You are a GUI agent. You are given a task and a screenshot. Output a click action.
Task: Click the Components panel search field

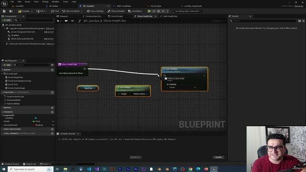34,20
